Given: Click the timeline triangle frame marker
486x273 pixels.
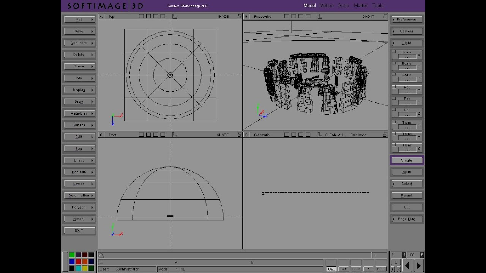Looking at the screenshot, I should [x=101, y=255].
